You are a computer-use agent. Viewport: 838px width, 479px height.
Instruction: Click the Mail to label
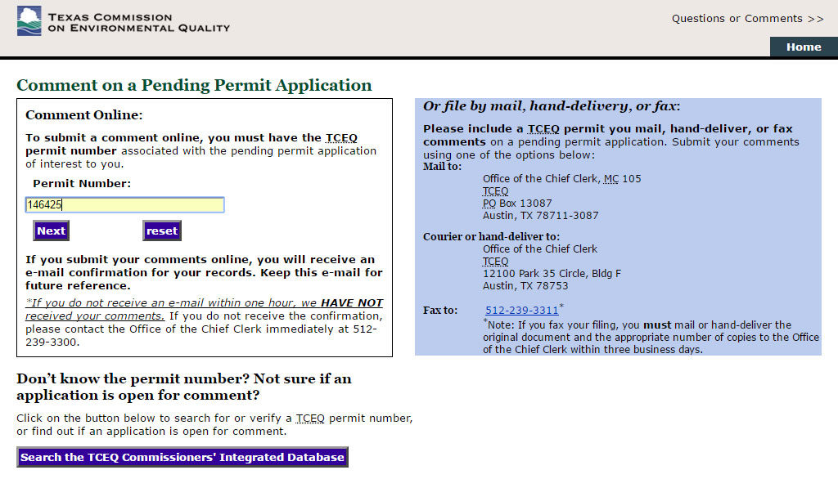pos(443,167)
